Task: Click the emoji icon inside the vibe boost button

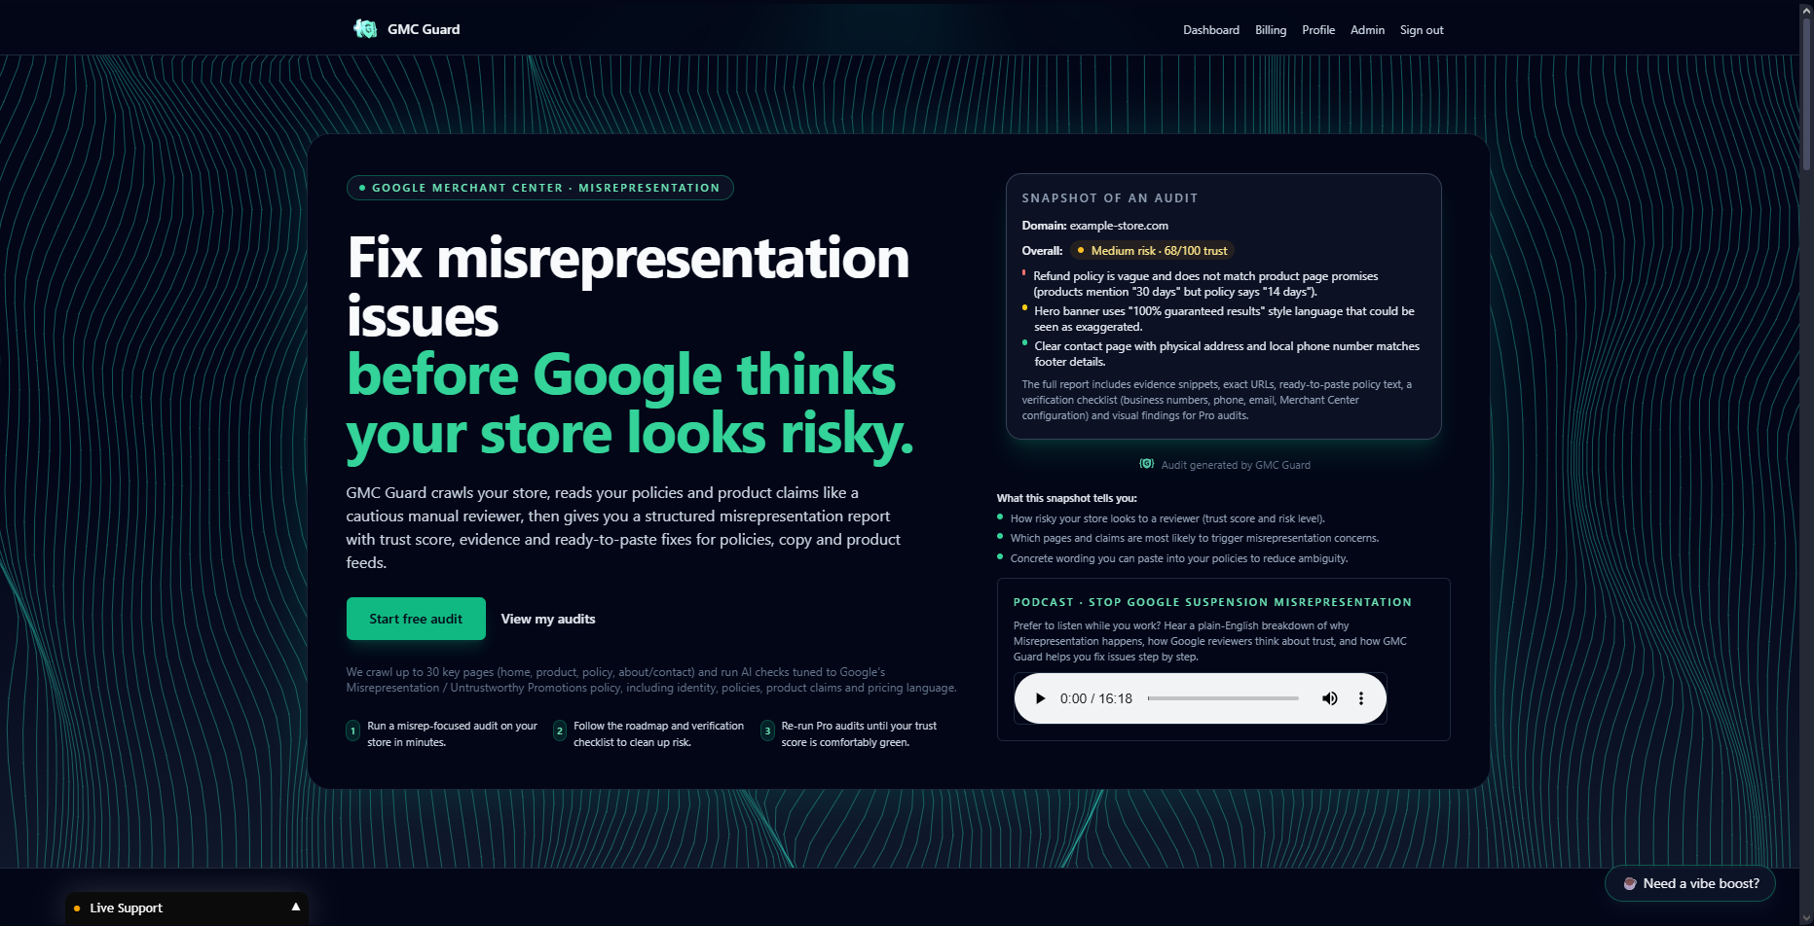Action: [1630, 883]
